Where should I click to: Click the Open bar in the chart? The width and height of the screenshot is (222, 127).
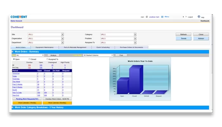[x=123, y=86]
